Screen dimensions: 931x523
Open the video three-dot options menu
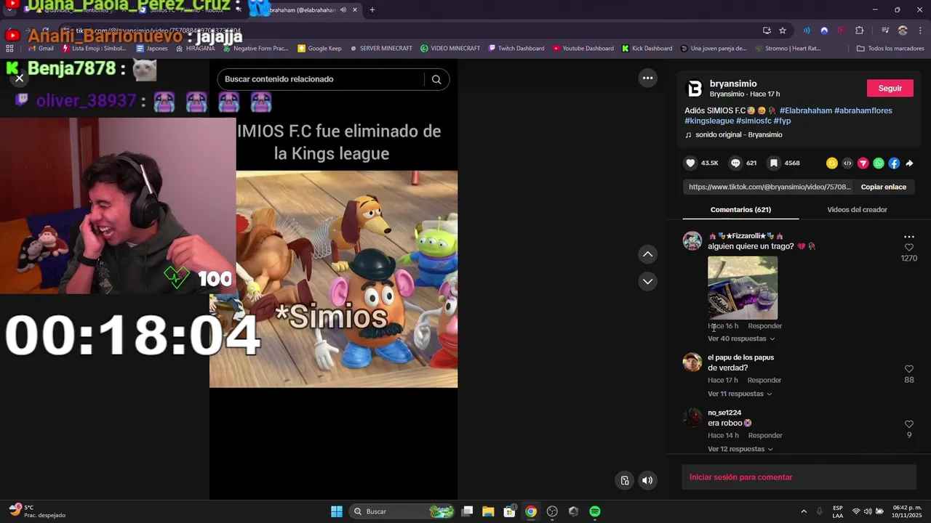647,78
